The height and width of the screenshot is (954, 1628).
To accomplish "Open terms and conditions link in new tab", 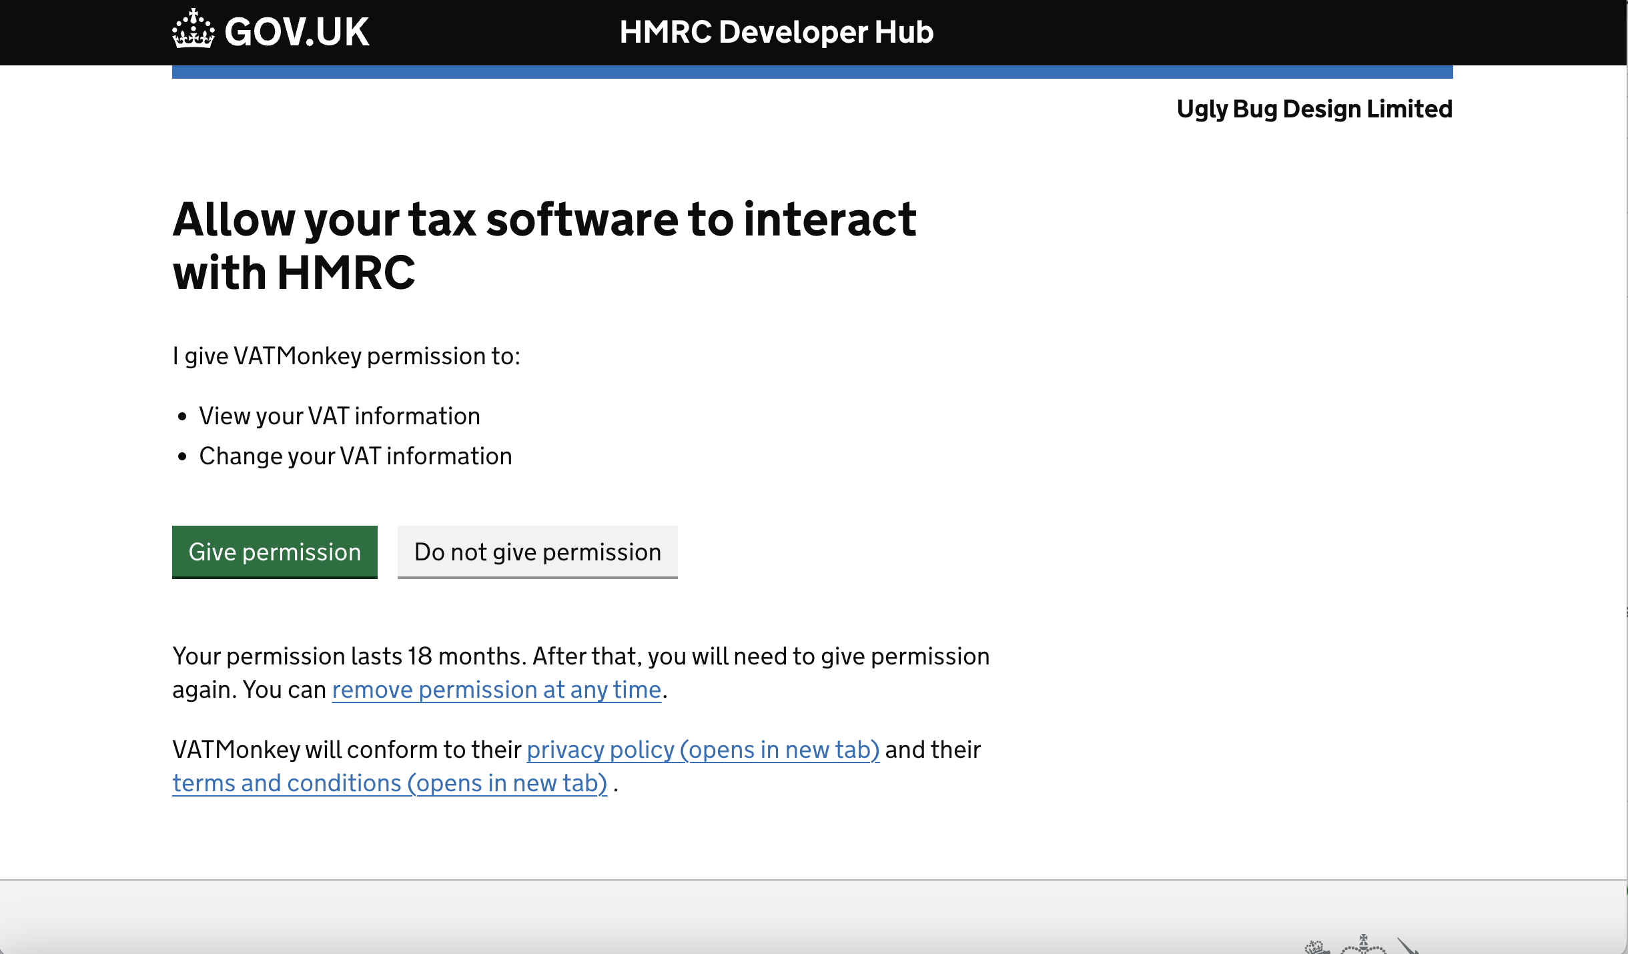I will point(390,783).
